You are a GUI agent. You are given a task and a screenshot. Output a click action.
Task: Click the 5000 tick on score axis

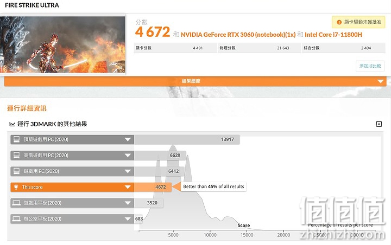click(x=173, y=235)
